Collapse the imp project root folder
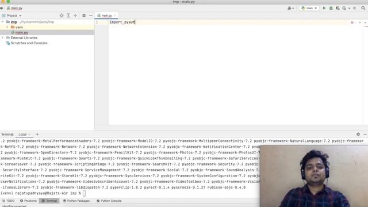Screen dimensions: 368x207 (2, 22)
